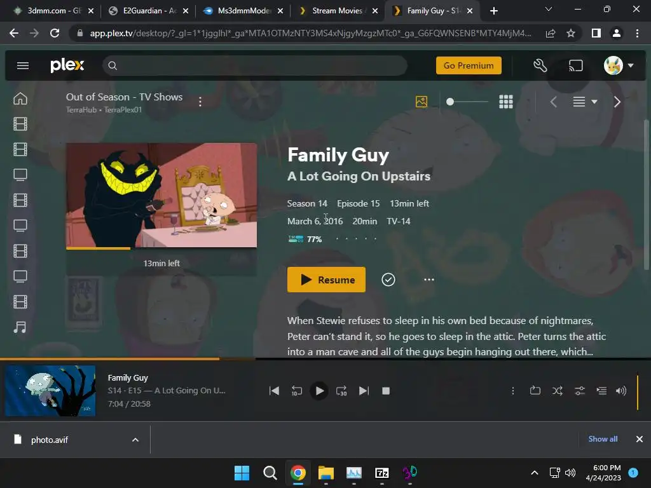Screen dimensions: 651x488
Task: Open Plex settings wrench icon
Action: [540, 65]
